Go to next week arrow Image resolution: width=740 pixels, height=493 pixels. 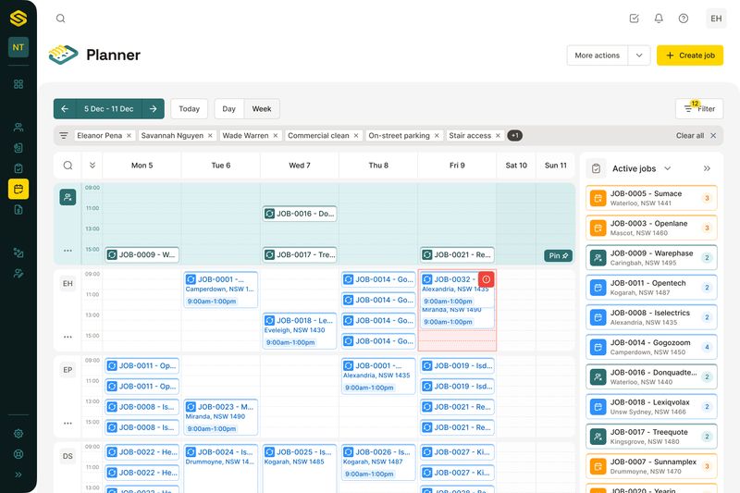(x=154, y=108)
